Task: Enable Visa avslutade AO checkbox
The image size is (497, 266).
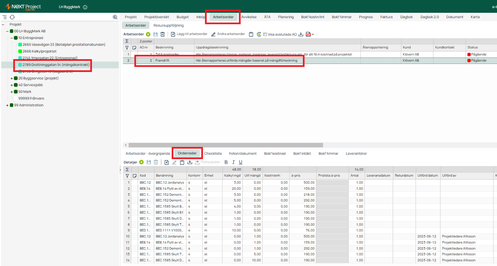Action: tap(265, 34)
